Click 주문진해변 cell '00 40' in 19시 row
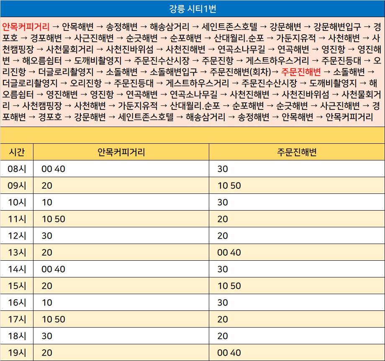This screenshot has width=385, height=361. [x=297, y=352]
